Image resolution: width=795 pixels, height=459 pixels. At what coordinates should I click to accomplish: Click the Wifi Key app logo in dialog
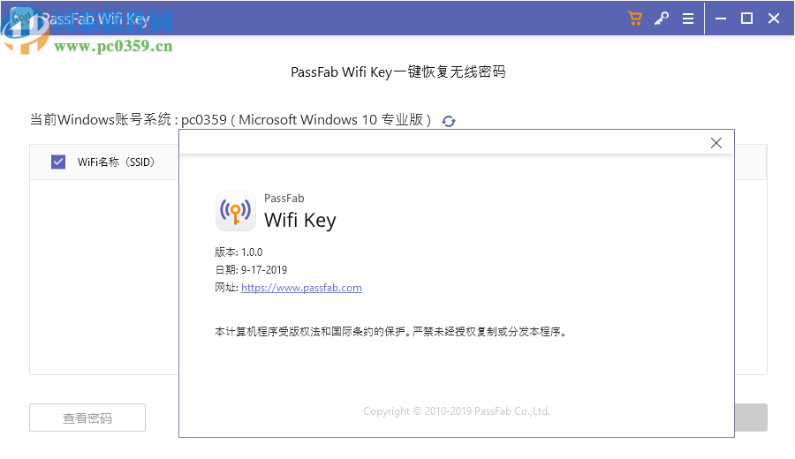(236, 211)
